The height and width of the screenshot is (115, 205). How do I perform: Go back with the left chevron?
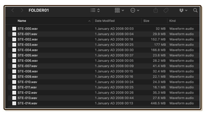coord(13,10)
